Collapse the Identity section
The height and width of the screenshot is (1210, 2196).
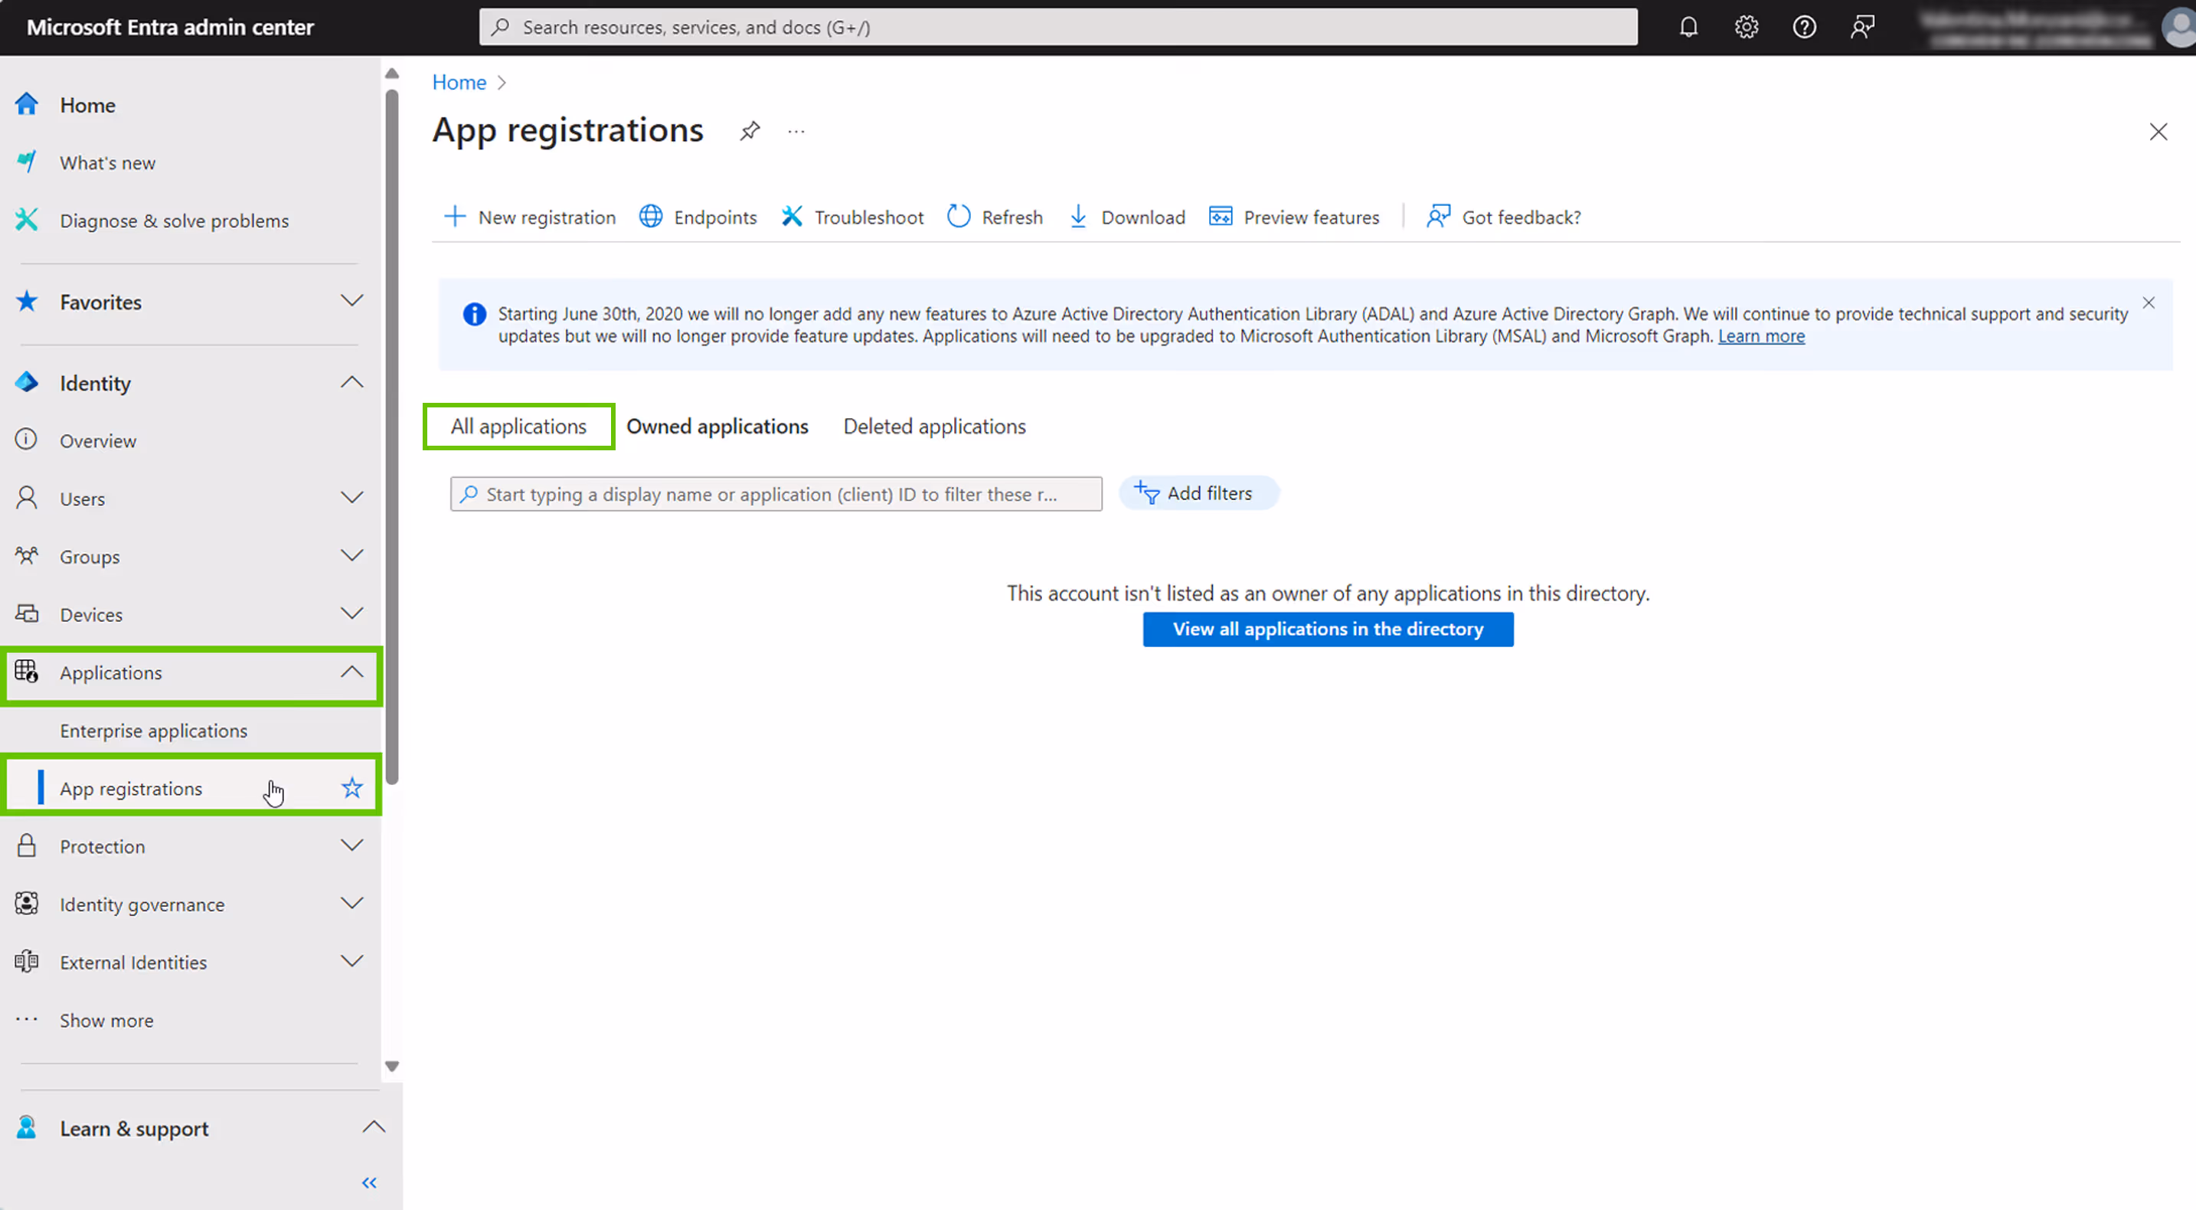[x=352, y=382]
